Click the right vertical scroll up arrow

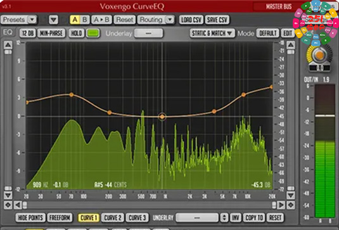(291, 45)
